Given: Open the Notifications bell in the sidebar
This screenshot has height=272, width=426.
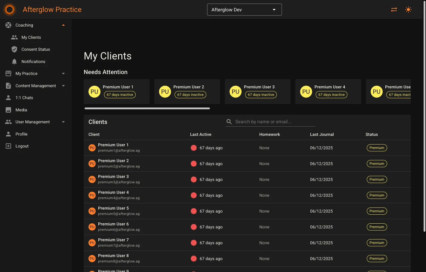Looking at the screenshot, I should pyautogui.click(x=33, y=62).
